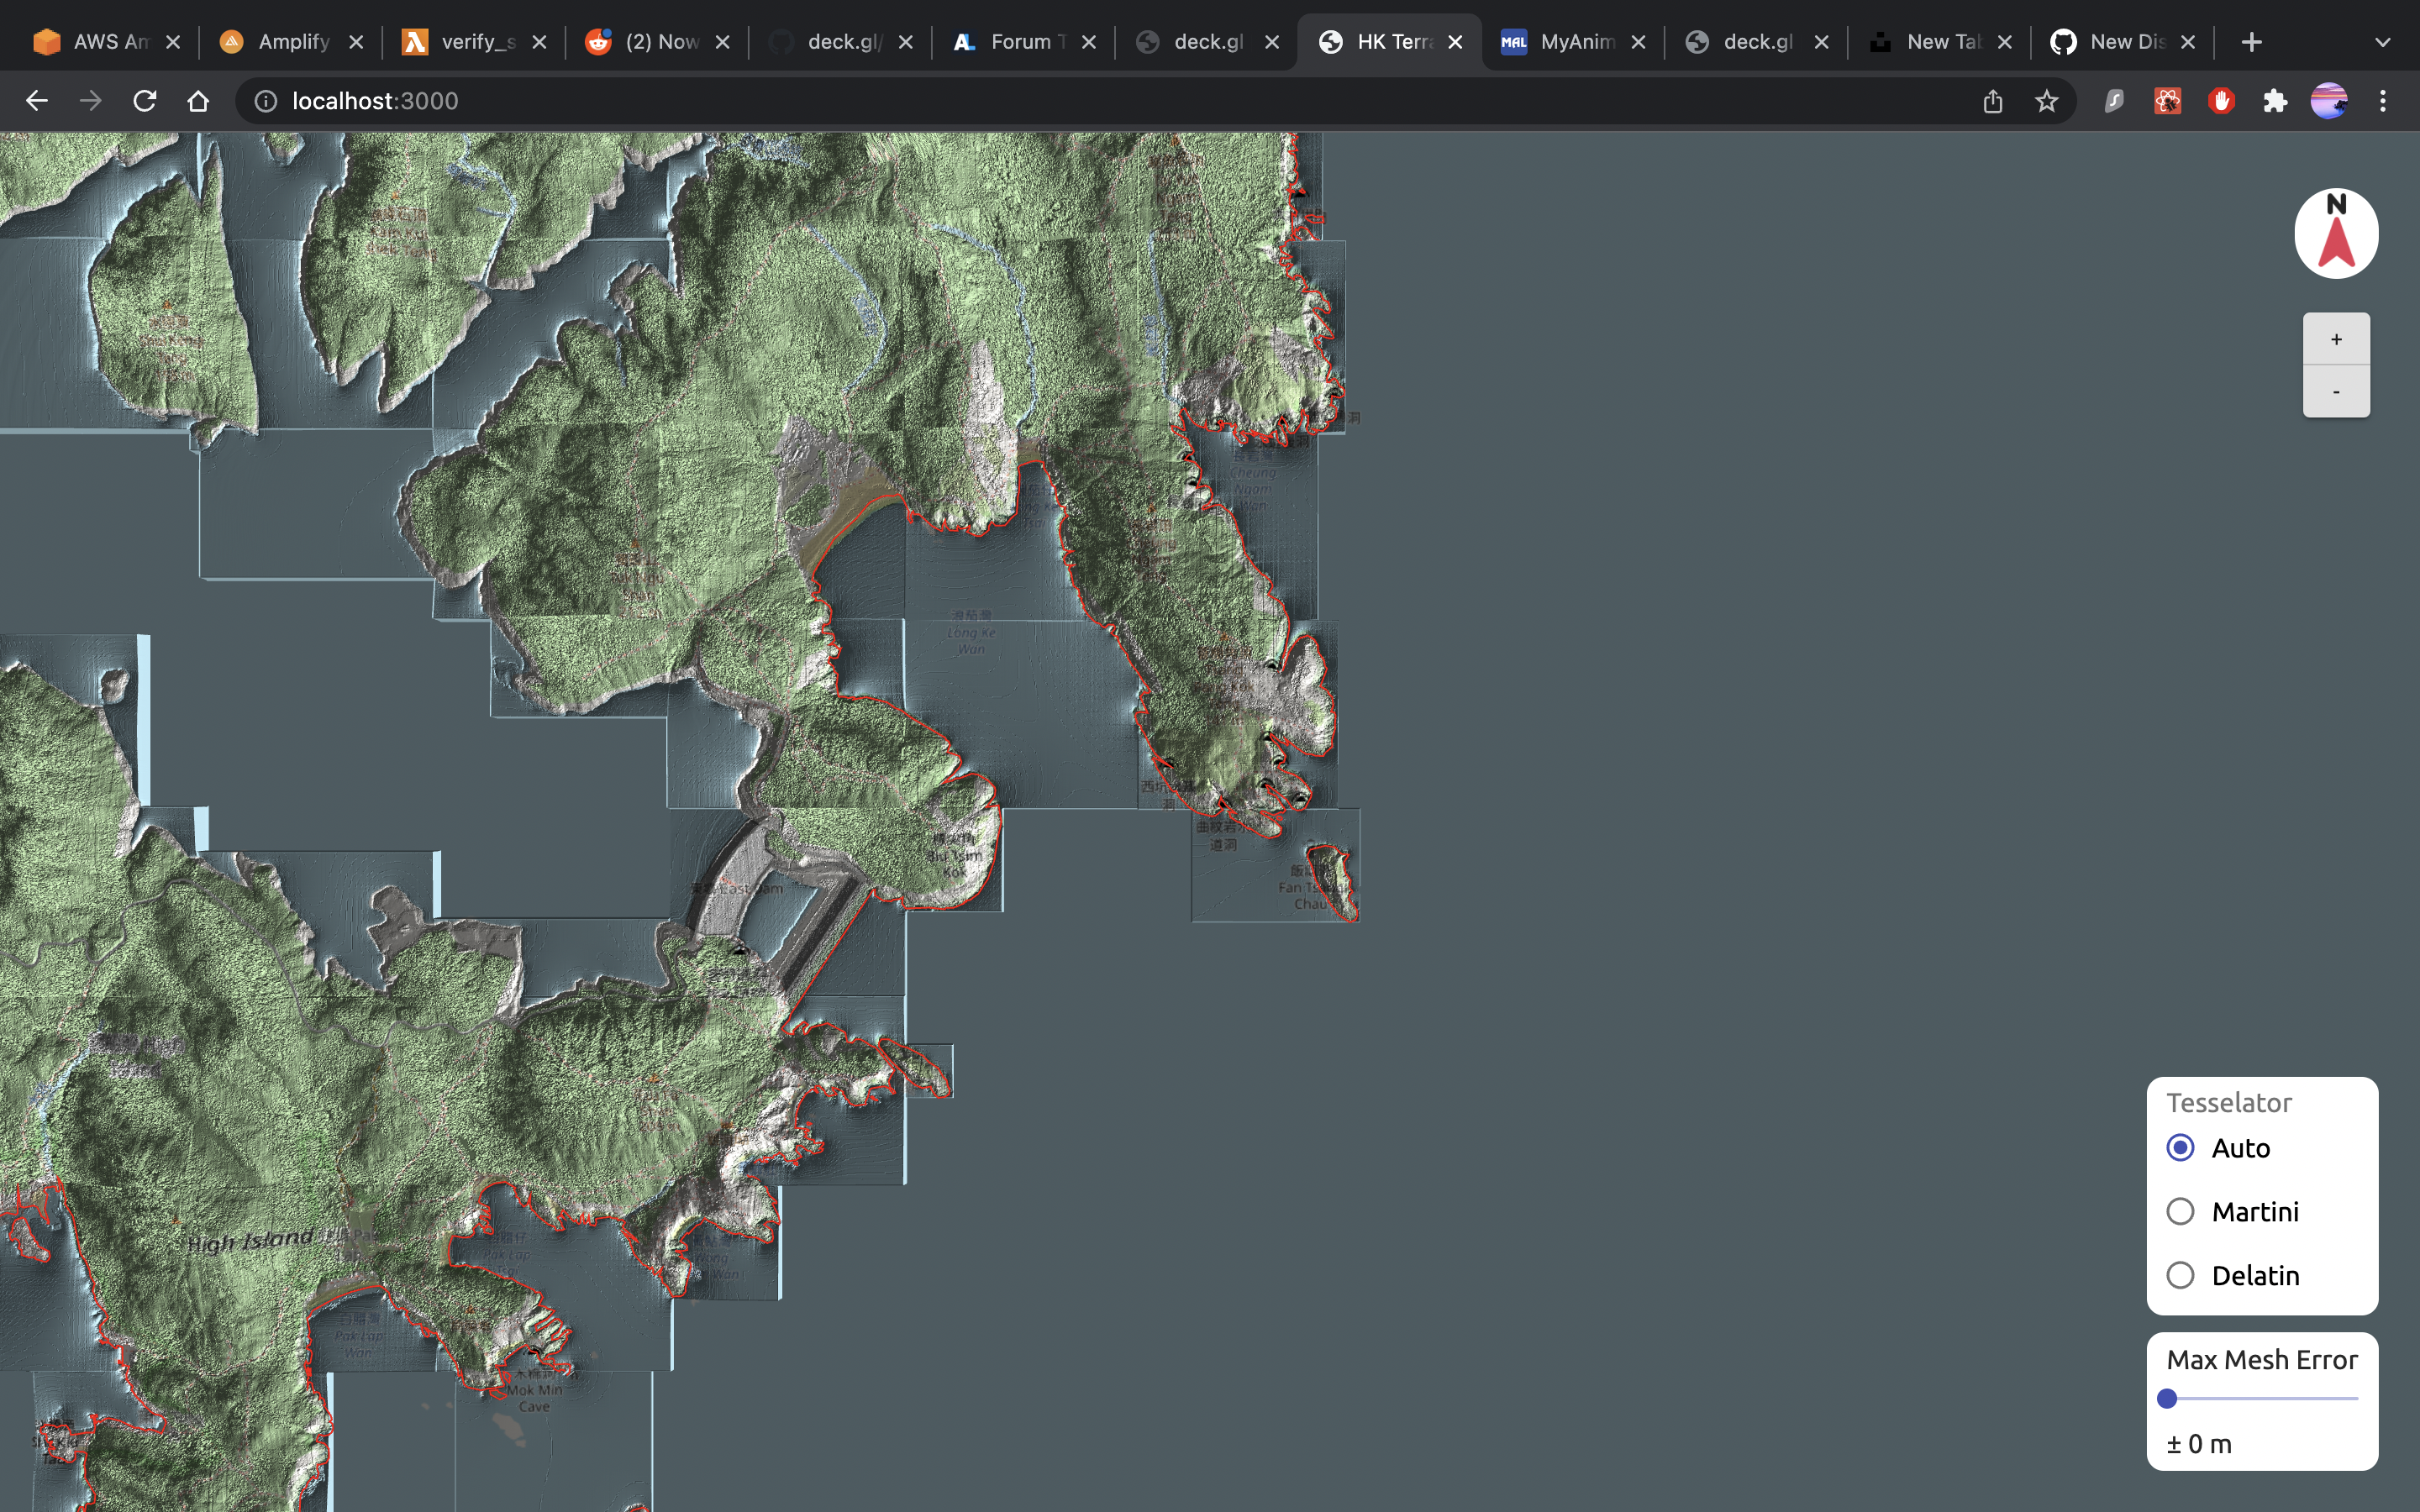Select the Delatin tesselator option
The width and height of the screenshot is (2420, 1512).
click(2180, 1275)
